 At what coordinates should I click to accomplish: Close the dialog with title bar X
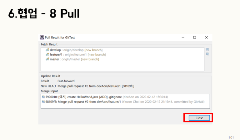tap(206, 37)
